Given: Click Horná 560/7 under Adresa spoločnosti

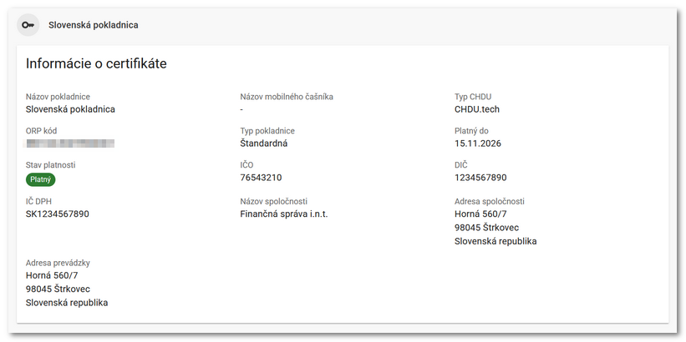Looking at the screenshot, I should [x=480, y=214].
